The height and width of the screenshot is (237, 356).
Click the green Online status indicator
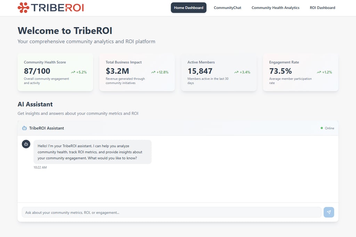322,128
